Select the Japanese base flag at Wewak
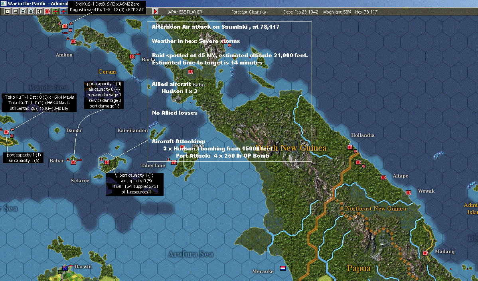This screenshot has height=281, width=478. (409, 193)
